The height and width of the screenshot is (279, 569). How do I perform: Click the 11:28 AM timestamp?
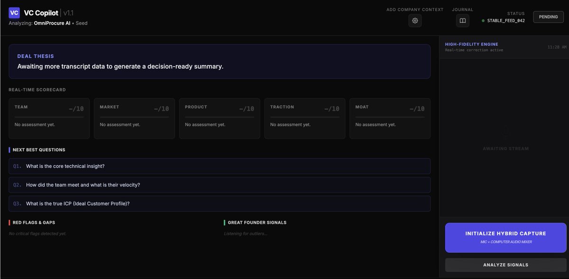557,47
